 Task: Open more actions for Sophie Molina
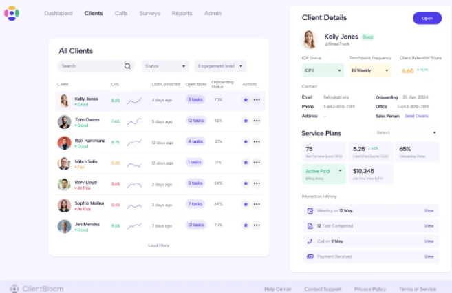pyautogui.click(x=257, y=204)
